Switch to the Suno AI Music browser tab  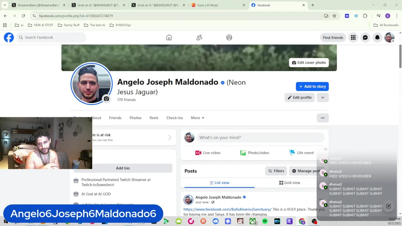(218, 5)
